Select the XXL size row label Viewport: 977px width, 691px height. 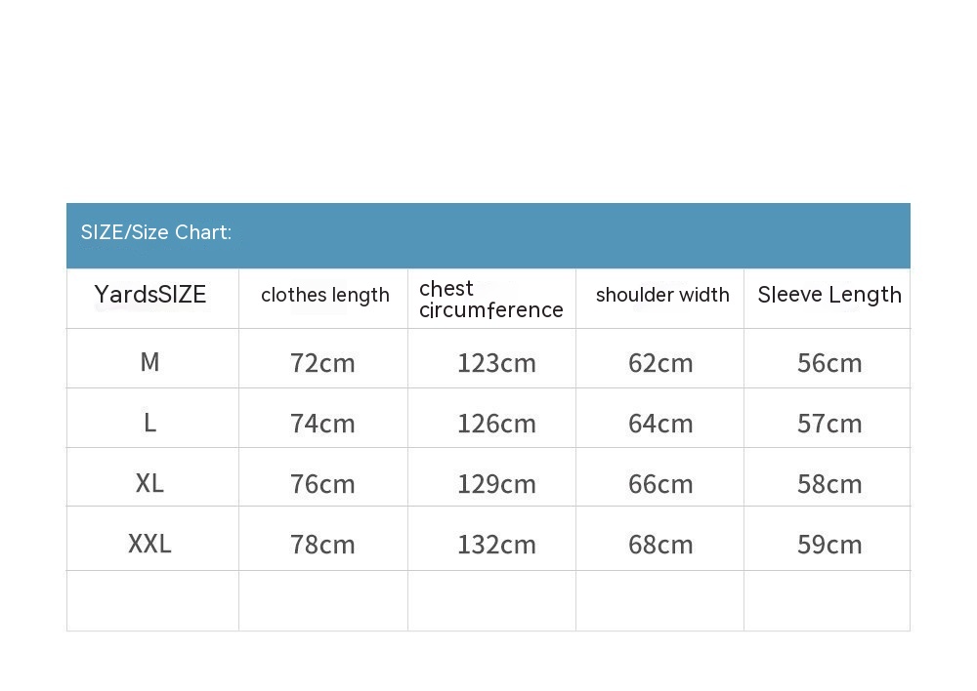coord(149,544)
